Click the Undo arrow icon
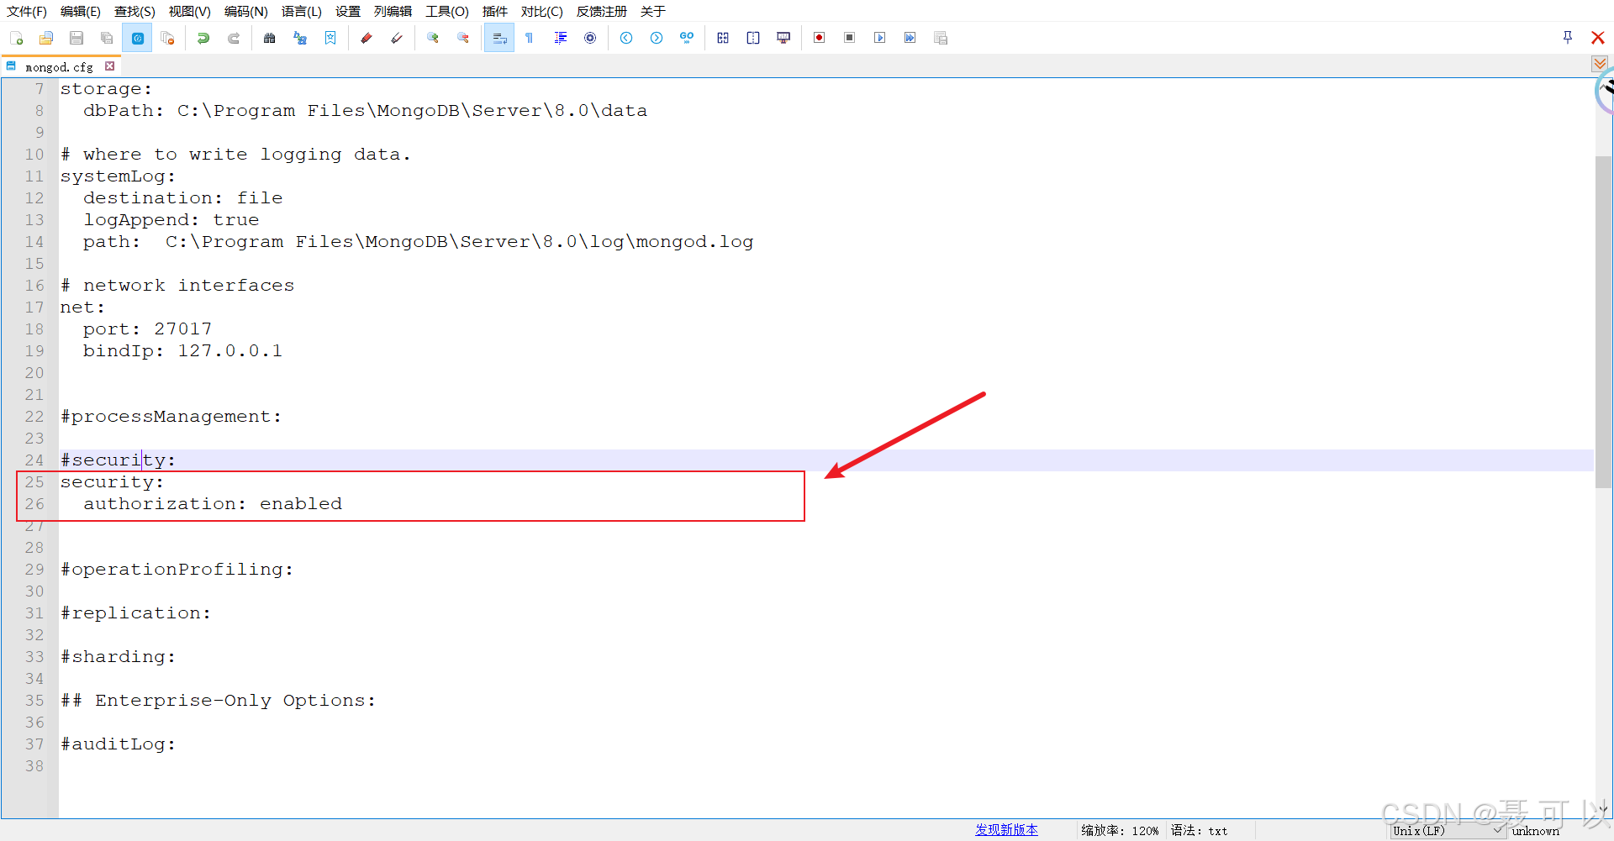The height and width of the screenshot is (841, 1614). [203, 38]
